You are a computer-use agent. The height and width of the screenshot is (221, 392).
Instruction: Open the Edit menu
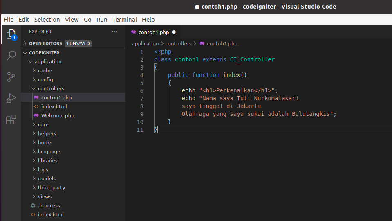point(24,20)
